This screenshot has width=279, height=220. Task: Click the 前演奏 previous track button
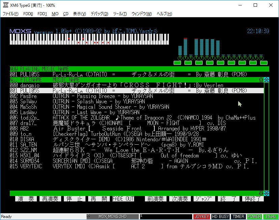click(x=156, y=199)
